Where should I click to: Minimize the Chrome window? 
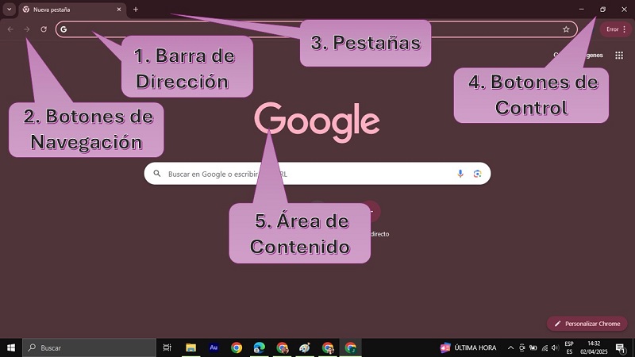pos(582,9)
